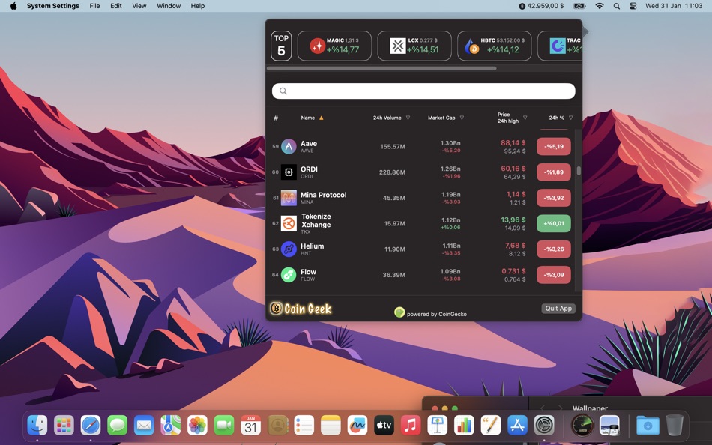Open the Mina Protocol coin icon
The width and height of the screenshot is (712, 445).
[289, 198]
